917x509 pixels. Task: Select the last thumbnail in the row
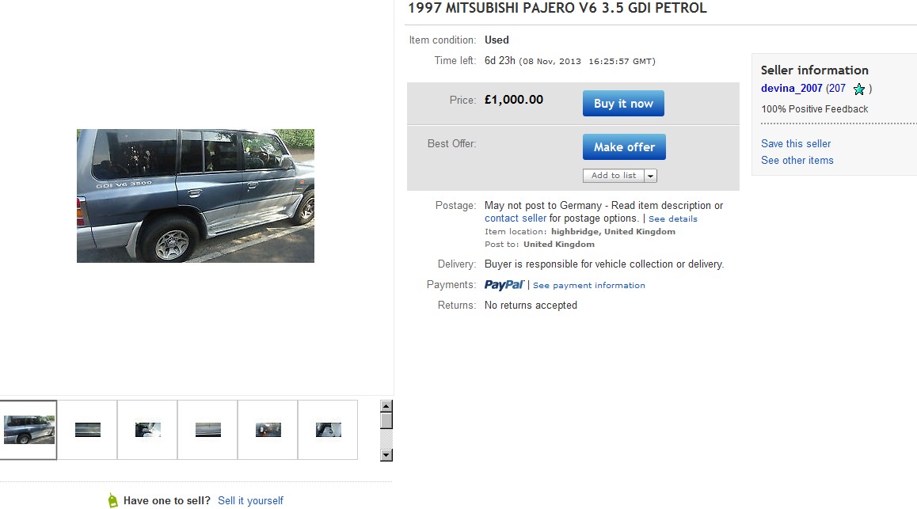tap(328, 430)
